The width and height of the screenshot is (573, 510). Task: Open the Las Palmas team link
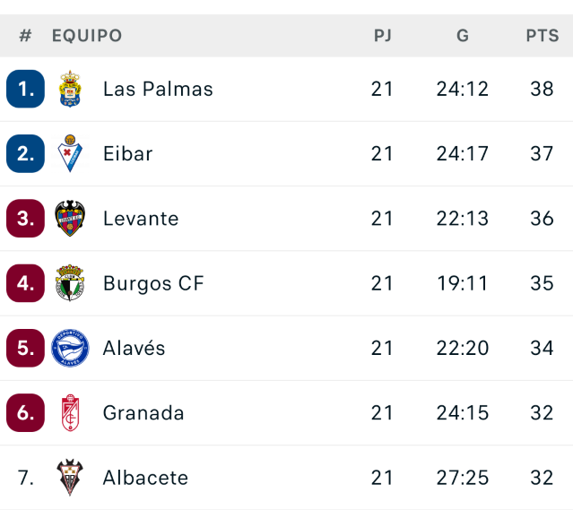tap(158, 89)
